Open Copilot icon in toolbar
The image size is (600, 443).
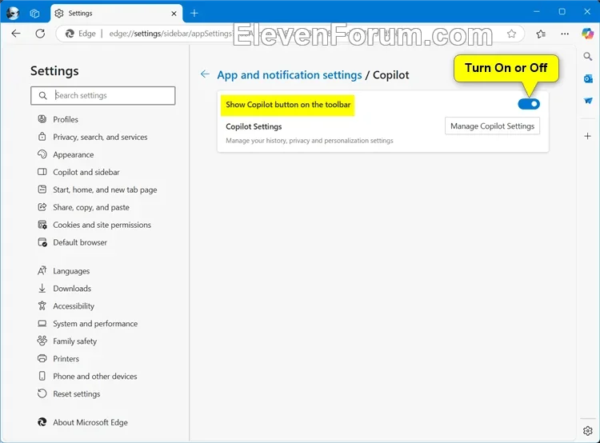pyautogui.click(x=587, y=34)
